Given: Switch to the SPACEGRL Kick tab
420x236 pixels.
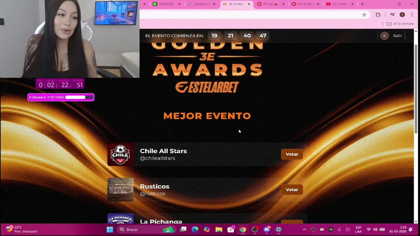Looking at the screenshot, I should [x=166, y=4].
